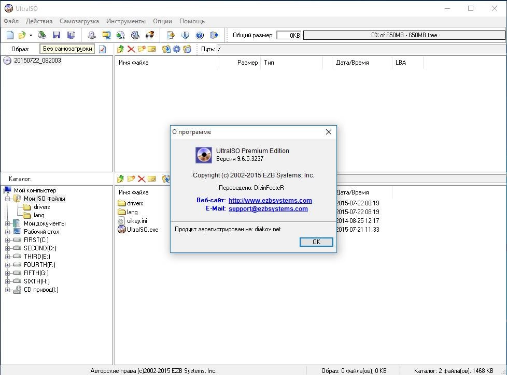This screenshot has width=507, height=375.
Task: Click New Folder icon in Catalog toolbar
Action: [x=131, y=179]
